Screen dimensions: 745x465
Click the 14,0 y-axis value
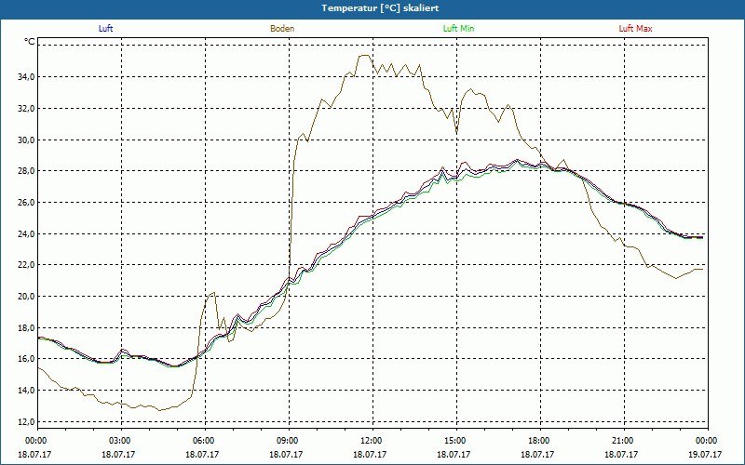coord(27,390)
